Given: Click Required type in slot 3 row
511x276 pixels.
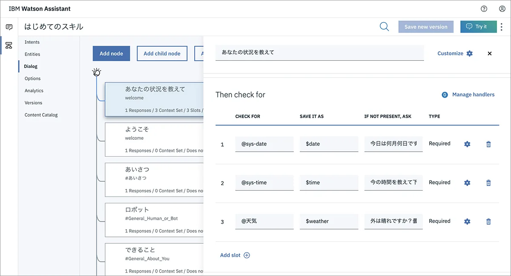Looking at the screenshot, I should pos(439,221).
